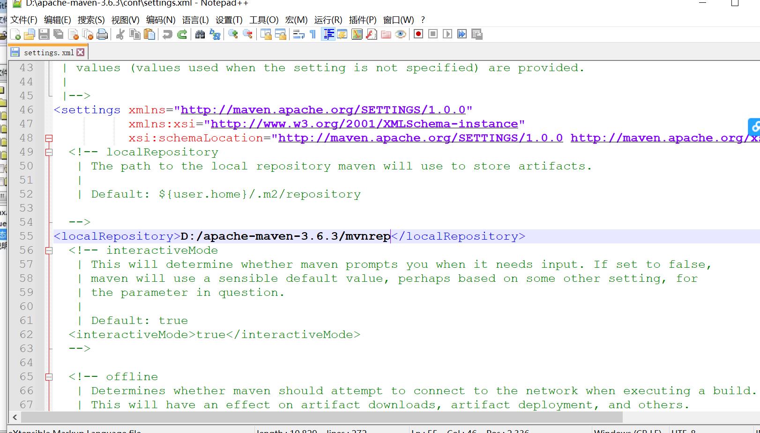The image size is (760, 433).
Task: Toggle synchronized horizontal scrolling icon
Action: coord(281,34)
